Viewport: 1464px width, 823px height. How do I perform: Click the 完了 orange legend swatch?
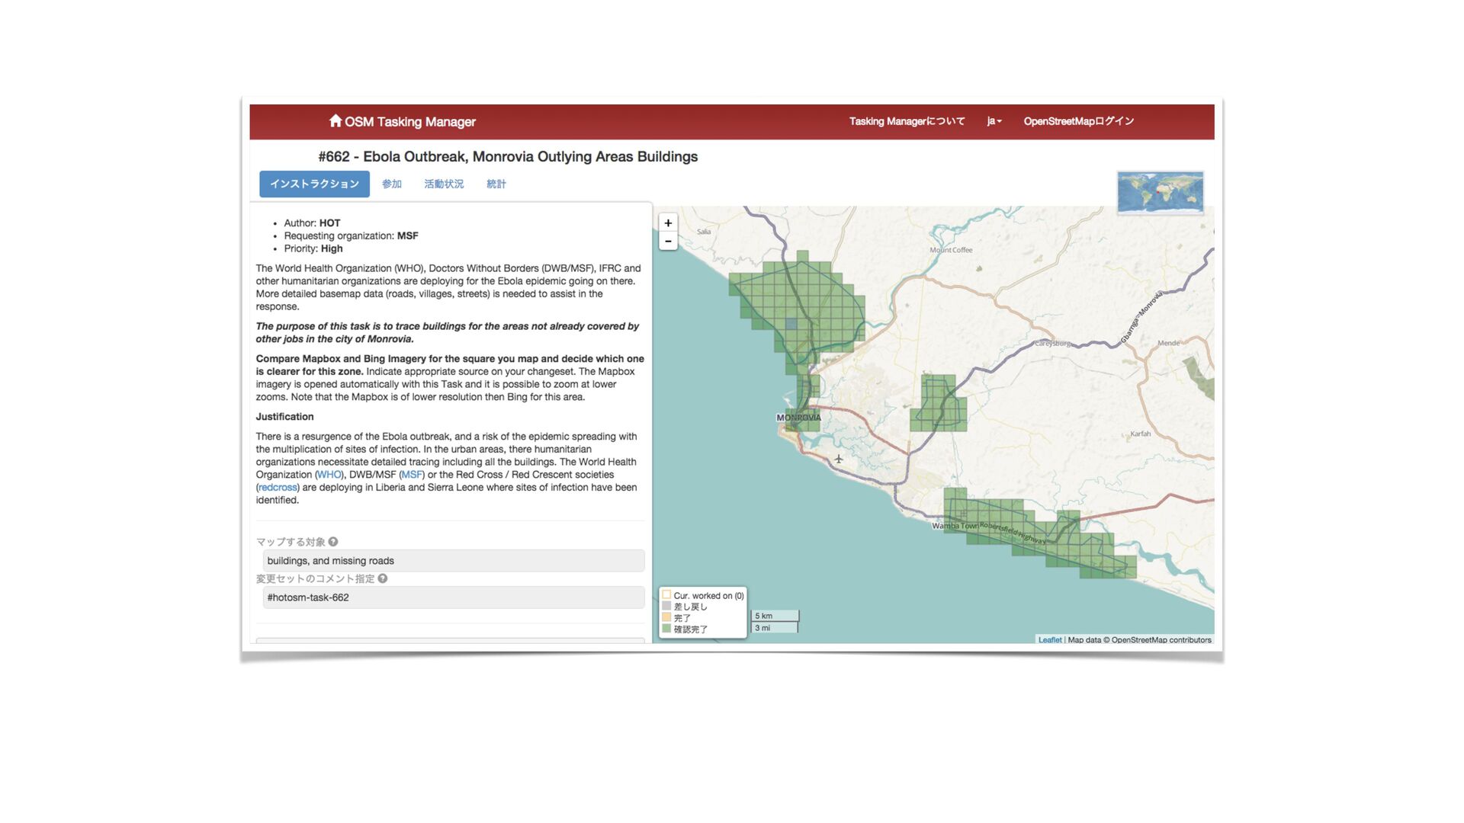666,617
